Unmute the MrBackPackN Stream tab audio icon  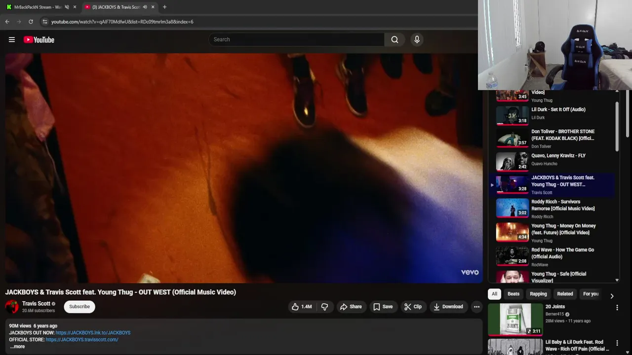pyautogui.click(x=67, y=7)
